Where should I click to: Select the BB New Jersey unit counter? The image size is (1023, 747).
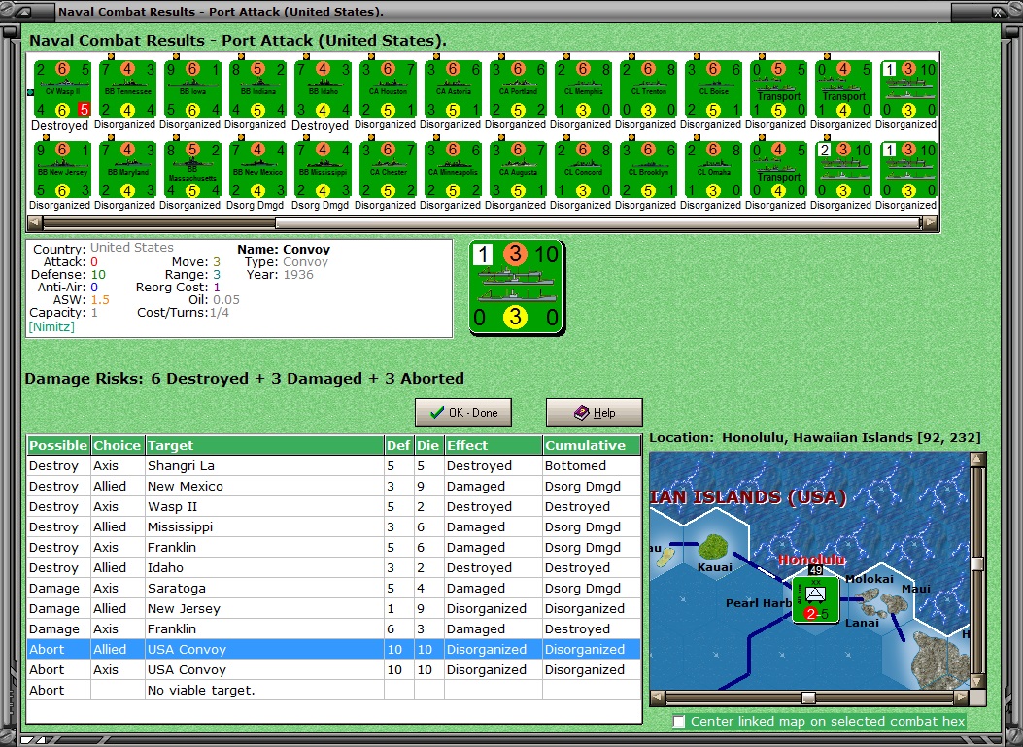coord(62,170)
